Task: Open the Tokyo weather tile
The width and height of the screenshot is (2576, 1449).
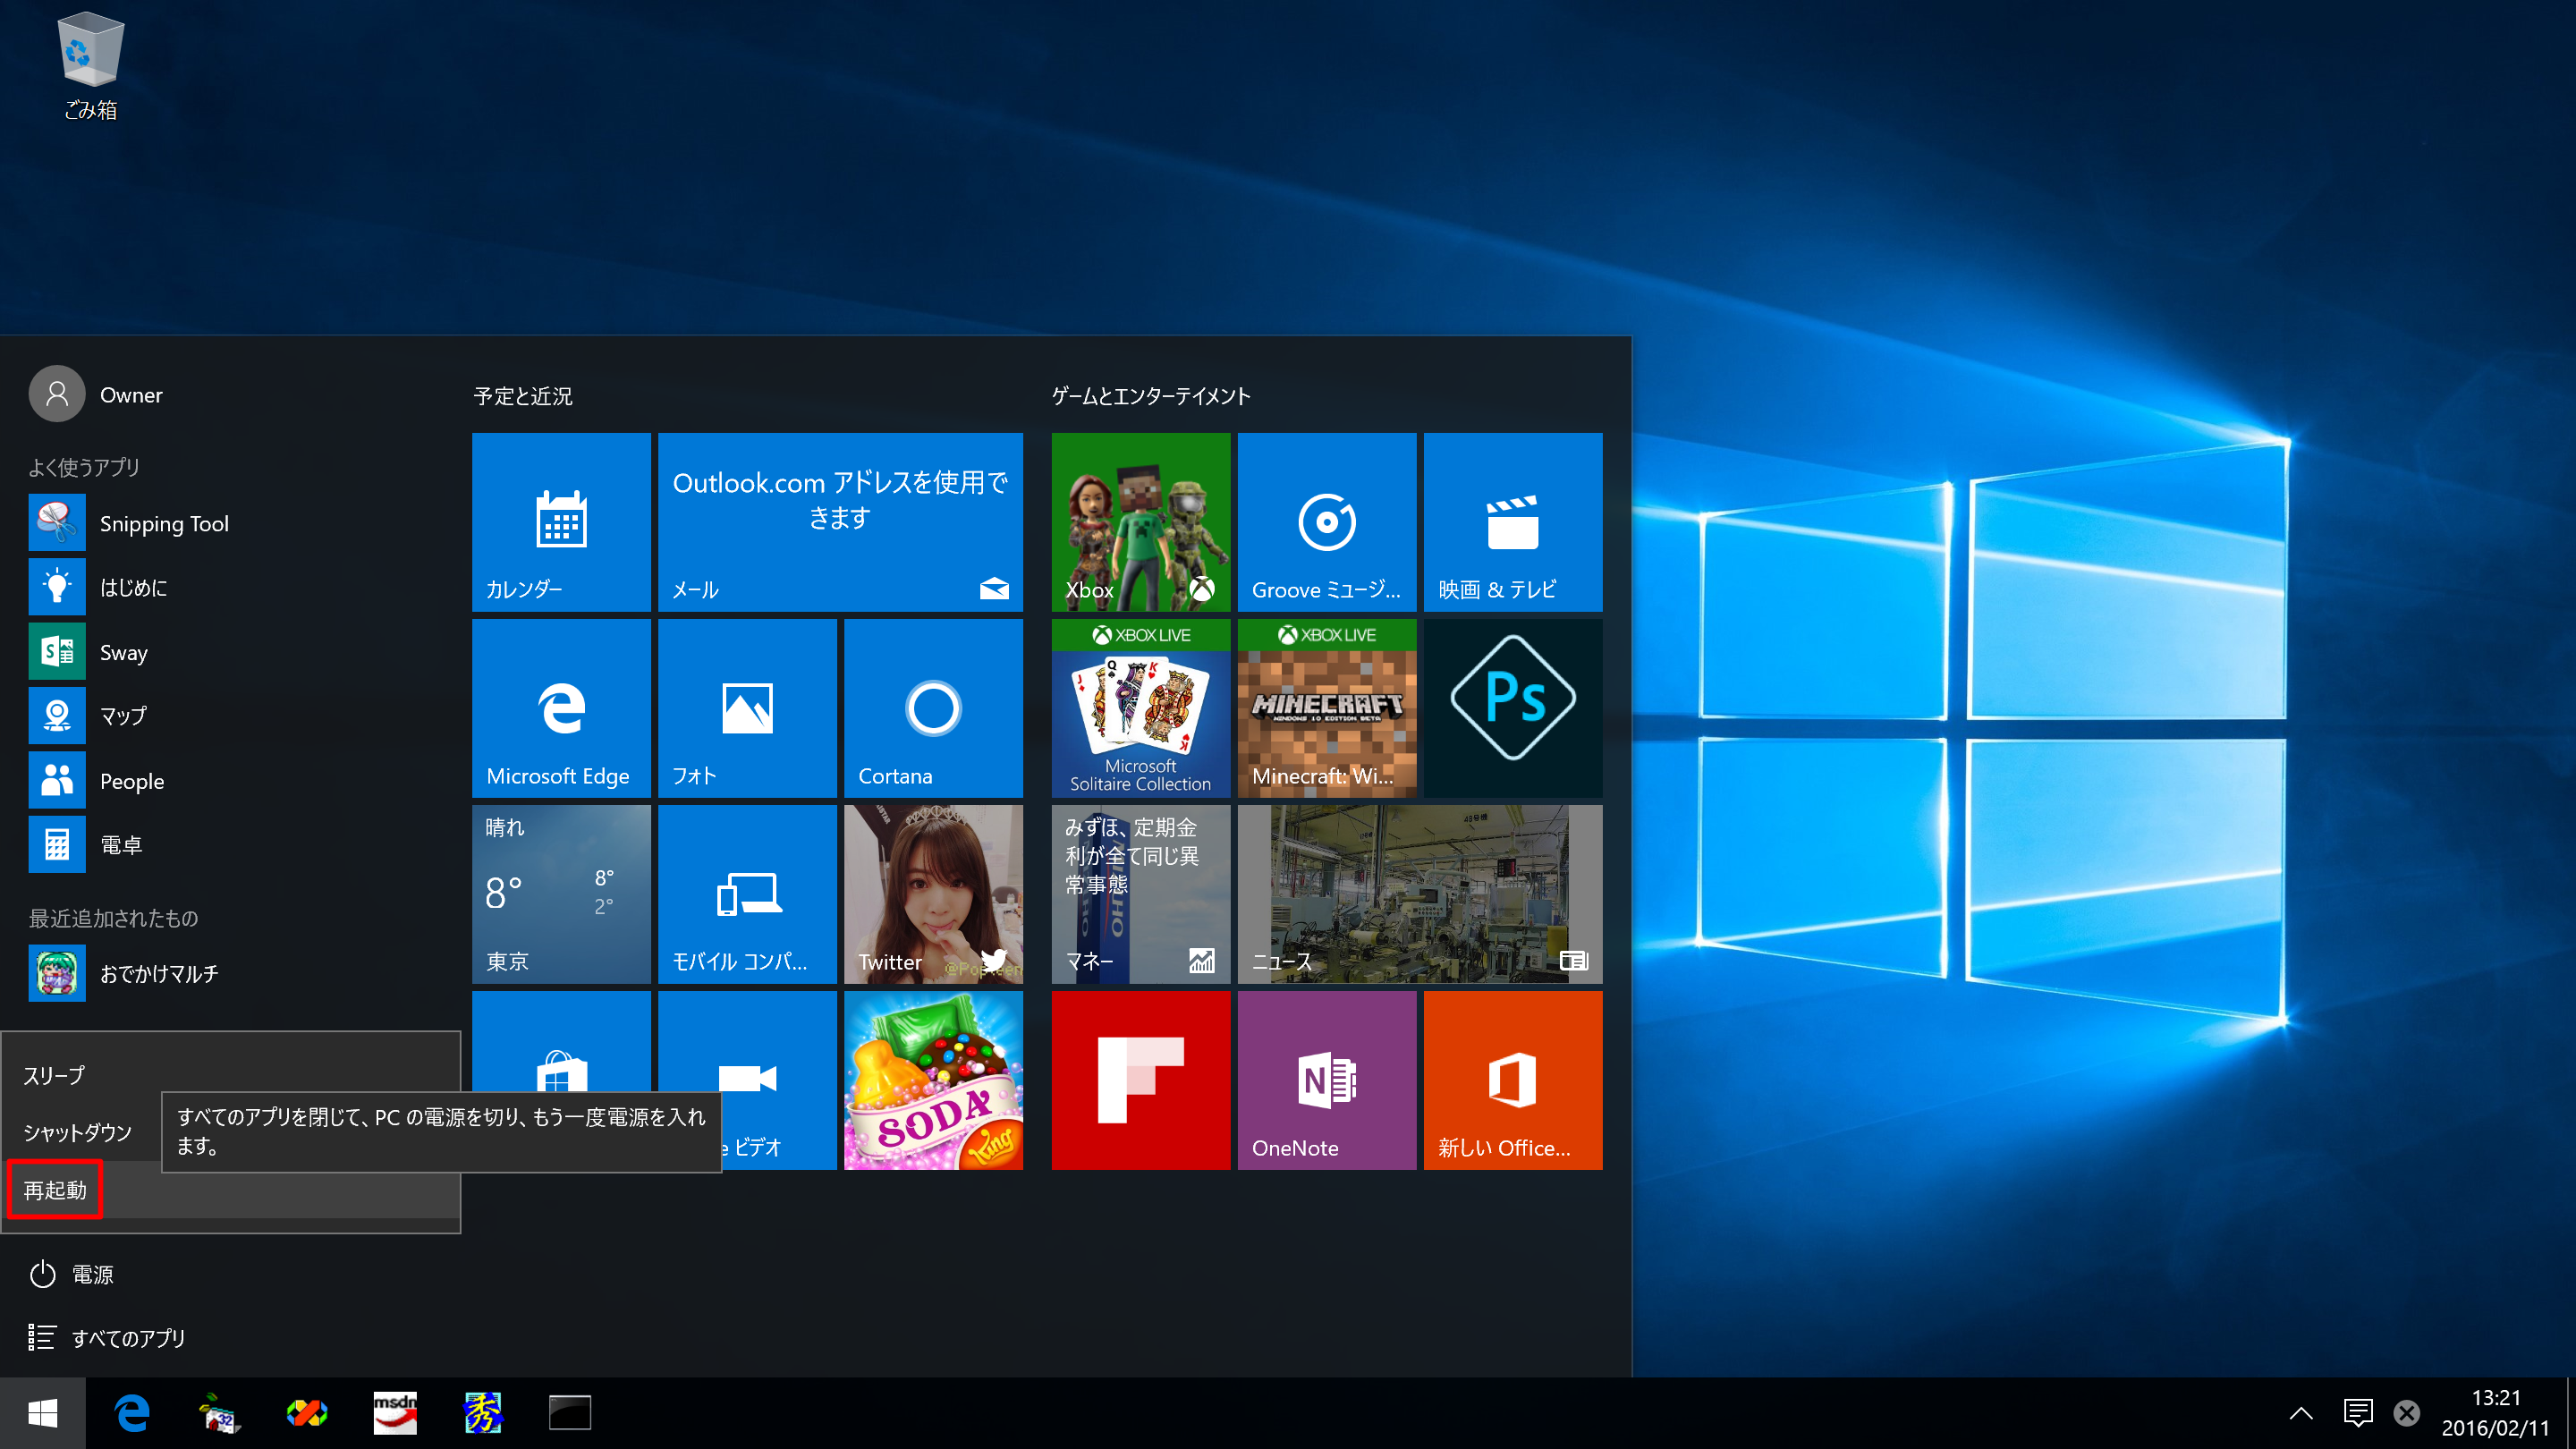Action: (x=561, y=894)
